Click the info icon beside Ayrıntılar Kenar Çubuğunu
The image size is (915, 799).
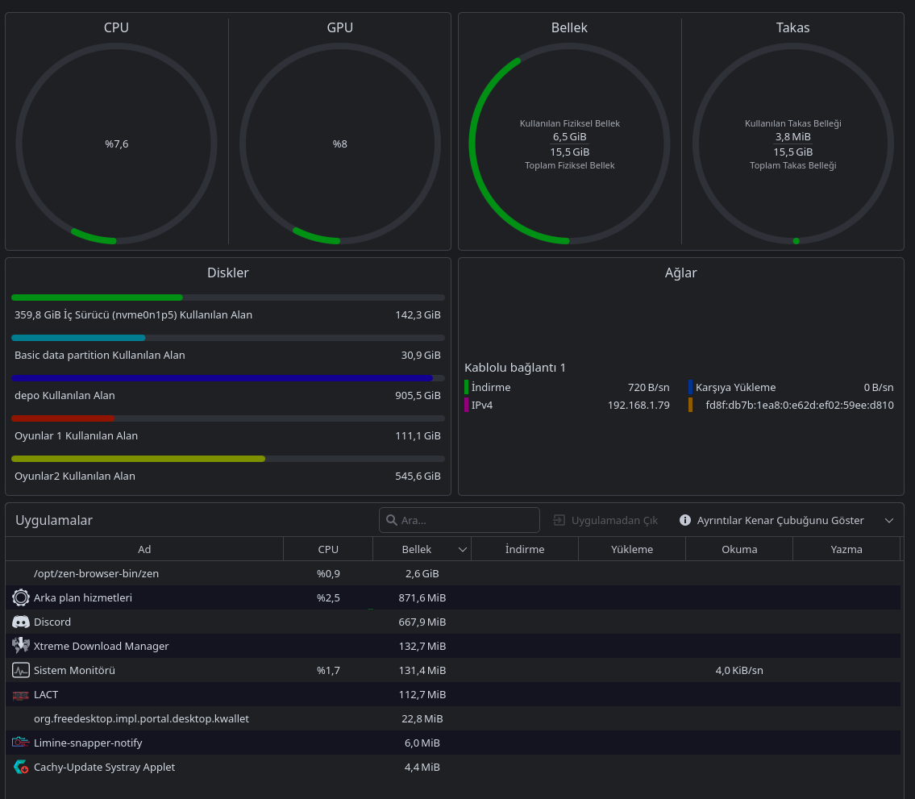click(685, 520)
